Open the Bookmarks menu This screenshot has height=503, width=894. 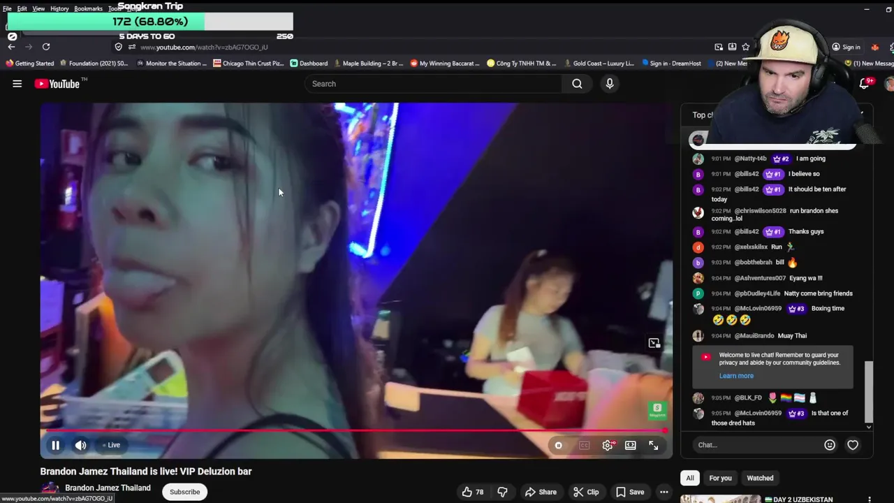pyautogui.click(x=88, y=8)
